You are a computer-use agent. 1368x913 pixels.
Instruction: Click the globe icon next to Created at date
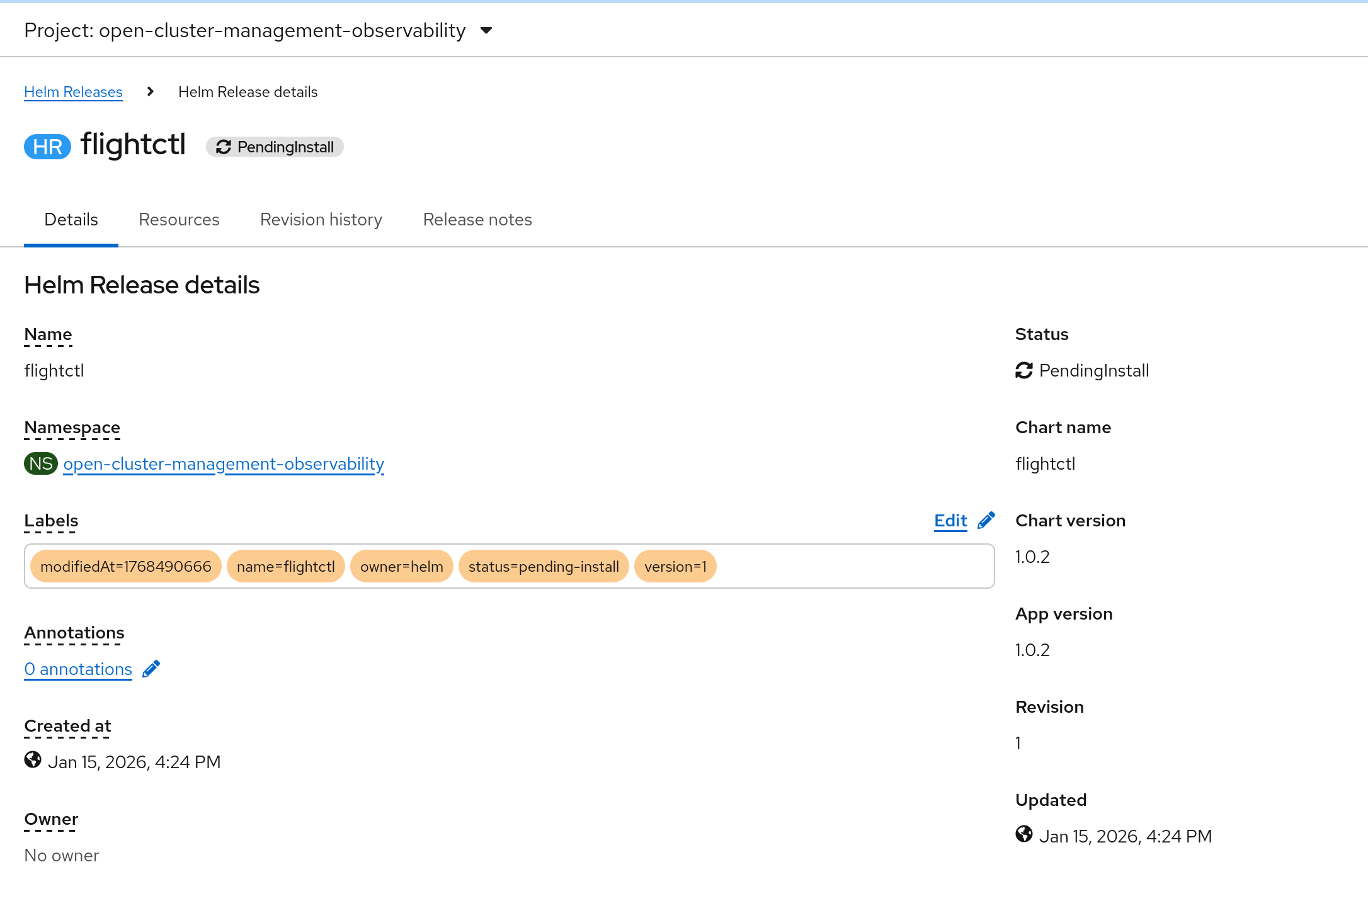point(33,760)
